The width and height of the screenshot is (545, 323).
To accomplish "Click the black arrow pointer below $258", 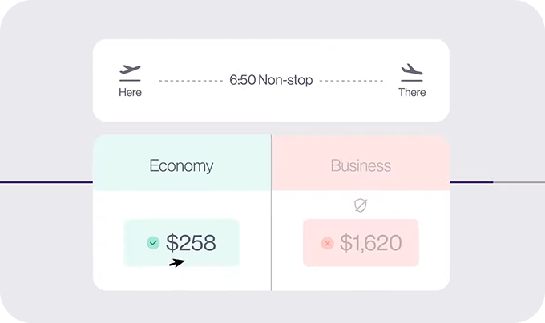I will click(x=177, y=262).
